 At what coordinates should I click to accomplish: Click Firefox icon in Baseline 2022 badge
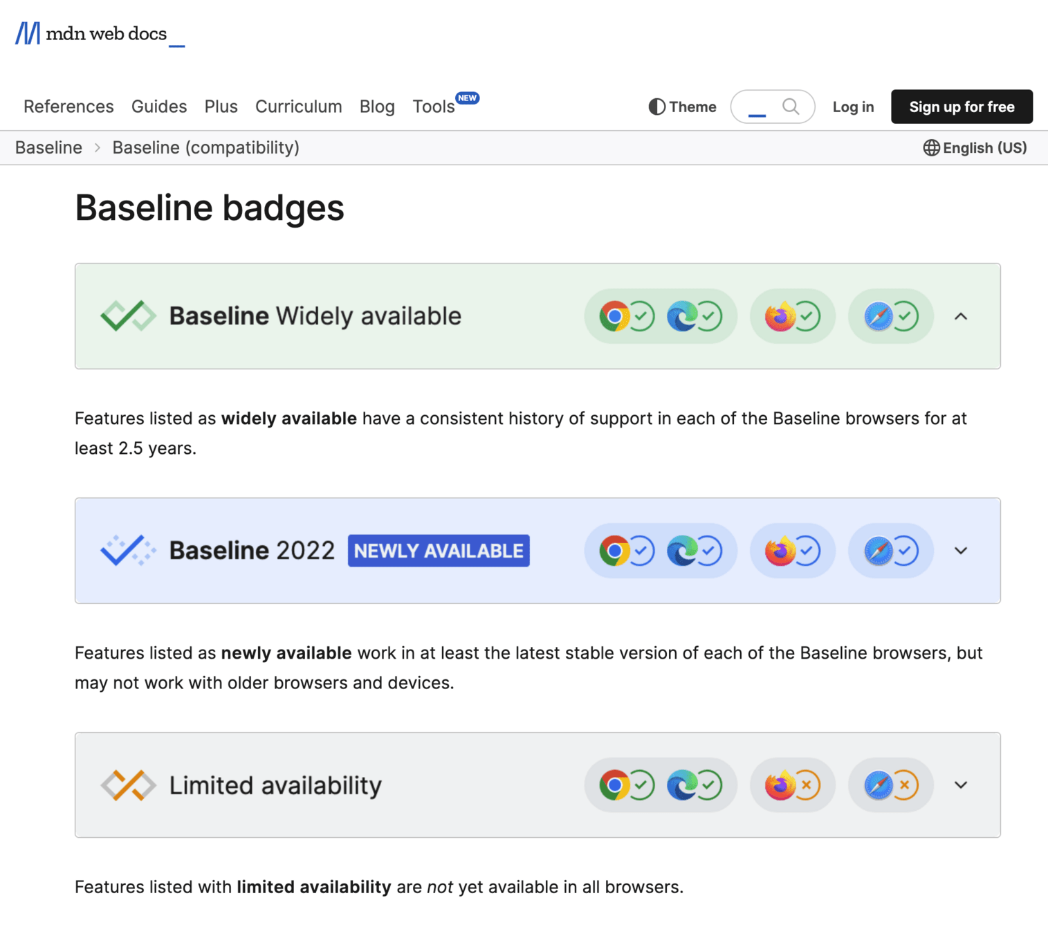click(780, 551)
